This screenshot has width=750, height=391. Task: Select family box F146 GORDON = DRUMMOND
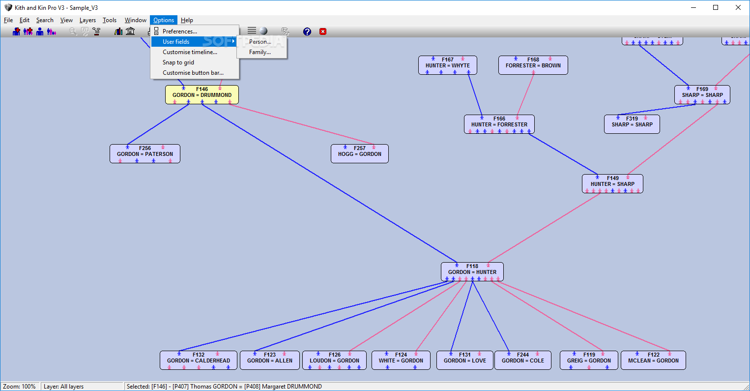tap(202, 95)
